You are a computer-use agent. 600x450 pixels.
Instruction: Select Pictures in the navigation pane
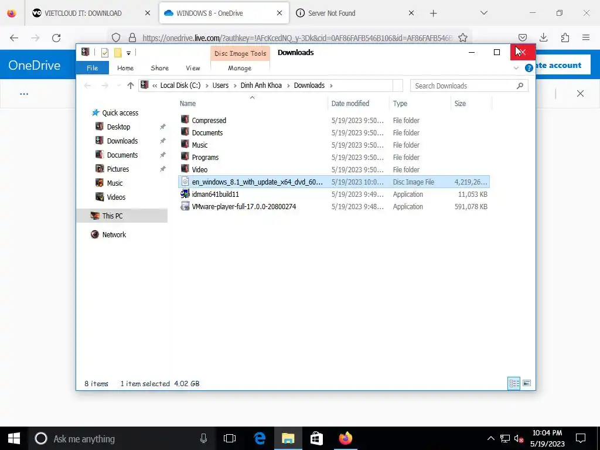(117, 169)
